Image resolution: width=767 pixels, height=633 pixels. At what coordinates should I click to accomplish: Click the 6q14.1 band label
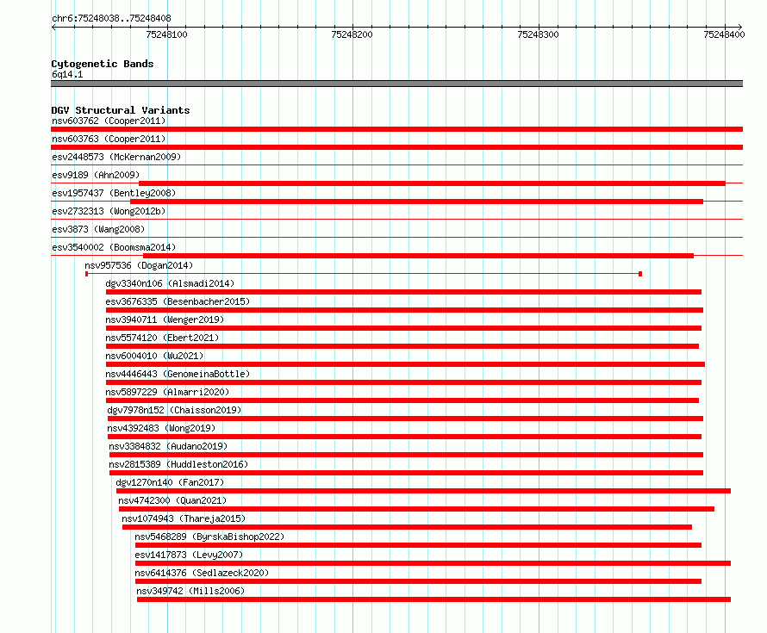(x=67, y=74)
